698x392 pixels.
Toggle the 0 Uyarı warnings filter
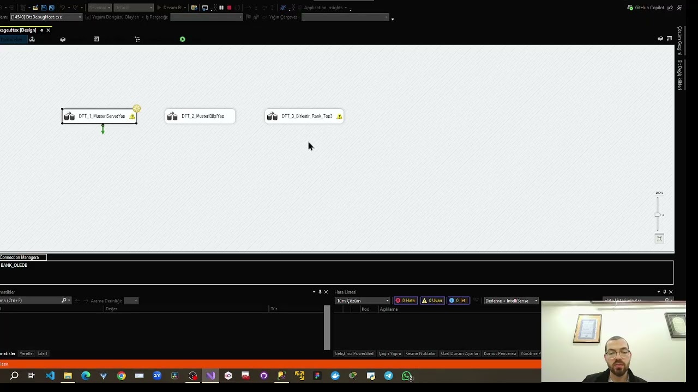click(432, 301)
